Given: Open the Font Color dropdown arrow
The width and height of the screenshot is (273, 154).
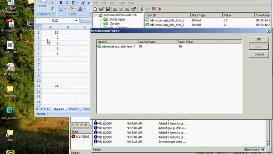Looking at the screenshot, I should click(84, 9).
